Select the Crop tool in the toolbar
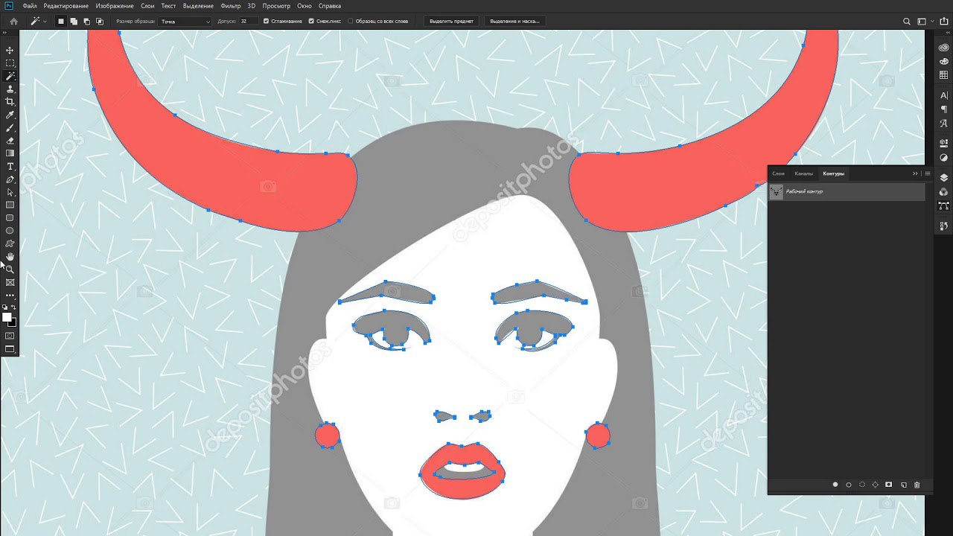Image resolution: width=953 pixels, height=536 pixels. tap(10, 101)
